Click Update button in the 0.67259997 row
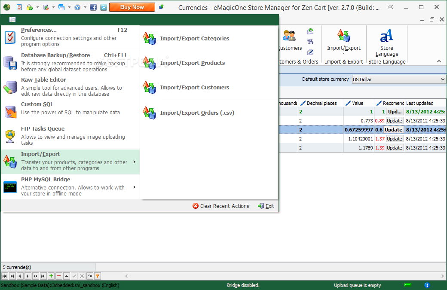This screenshot has width=447, height=290. tap(393, 130)
